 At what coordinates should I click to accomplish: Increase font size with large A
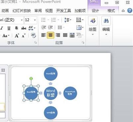(x=17, y=36)
